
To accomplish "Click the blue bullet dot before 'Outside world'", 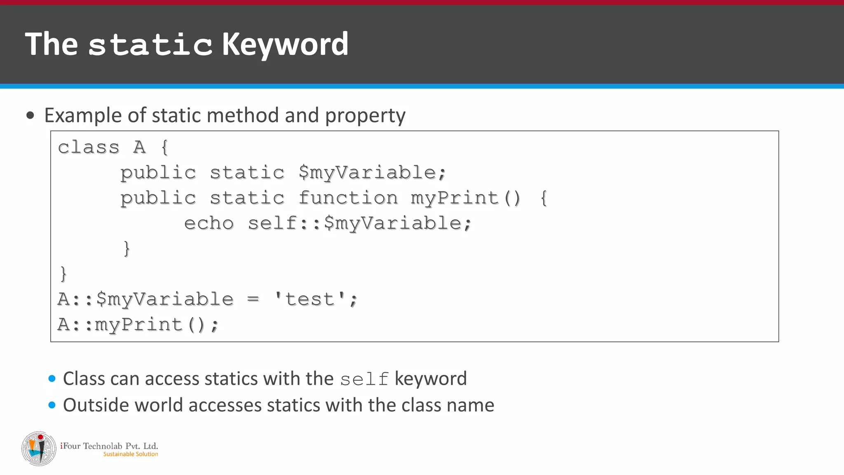I will pyautogui.click(x=52, y=405).
